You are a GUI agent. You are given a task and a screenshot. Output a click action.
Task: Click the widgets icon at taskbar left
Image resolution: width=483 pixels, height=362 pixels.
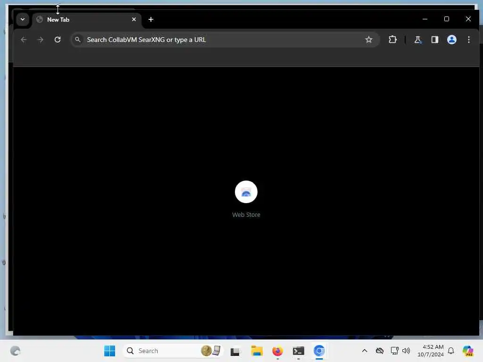click(15, 351)
